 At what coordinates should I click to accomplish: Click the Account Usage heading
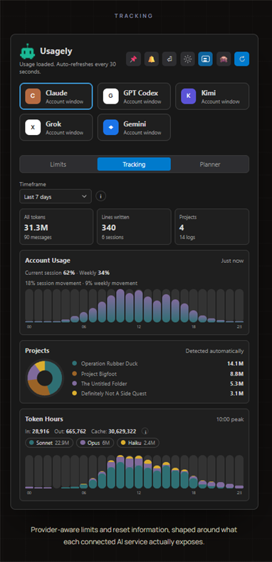point(48,261)
